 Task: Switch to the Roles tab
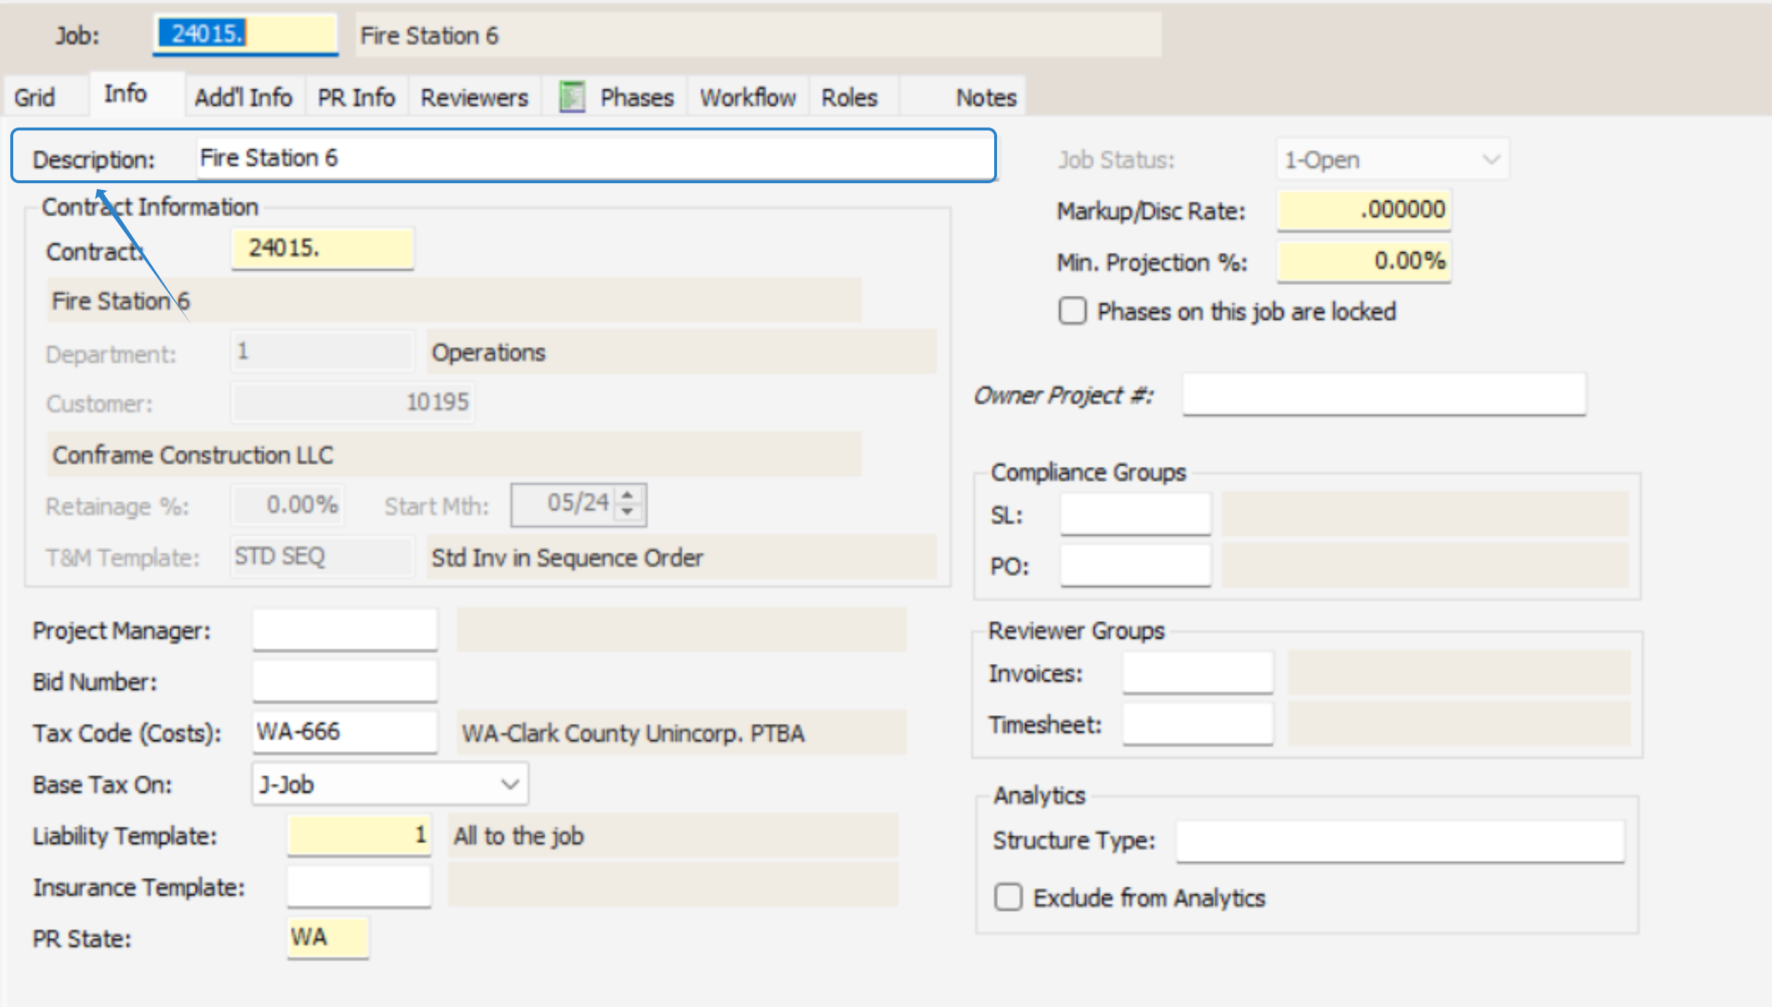point(849,97)
